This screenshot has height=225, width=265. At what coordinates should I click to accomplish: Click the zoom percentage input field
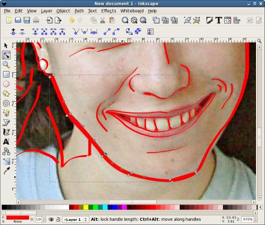tap(247, 220)
